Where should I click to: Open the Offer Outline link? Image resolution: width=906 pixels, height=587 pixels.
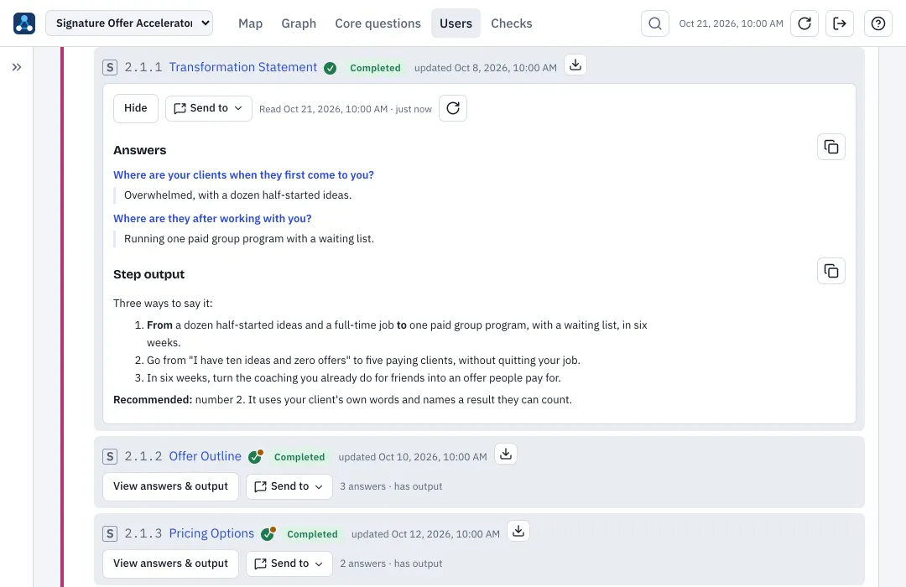(206, 456)
